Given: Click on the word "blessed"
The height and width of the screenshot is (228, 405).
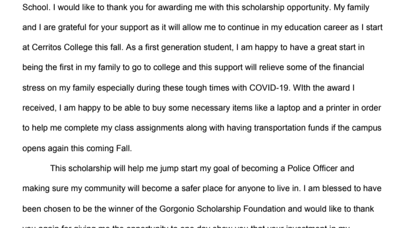Looking at the screenshot, I should (x=337, y=189).
